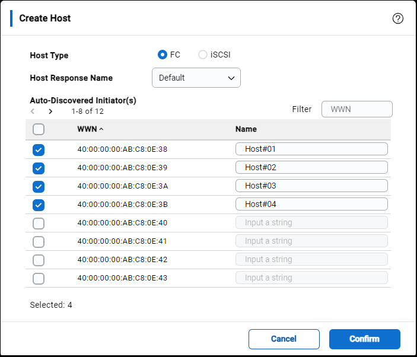
Task: Toggle the select-all header checkbox
Action: (x=39, y=129)
